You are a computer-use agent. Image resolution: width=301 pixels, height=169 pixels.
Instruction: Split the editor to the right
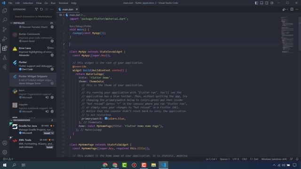click(292, 9)
